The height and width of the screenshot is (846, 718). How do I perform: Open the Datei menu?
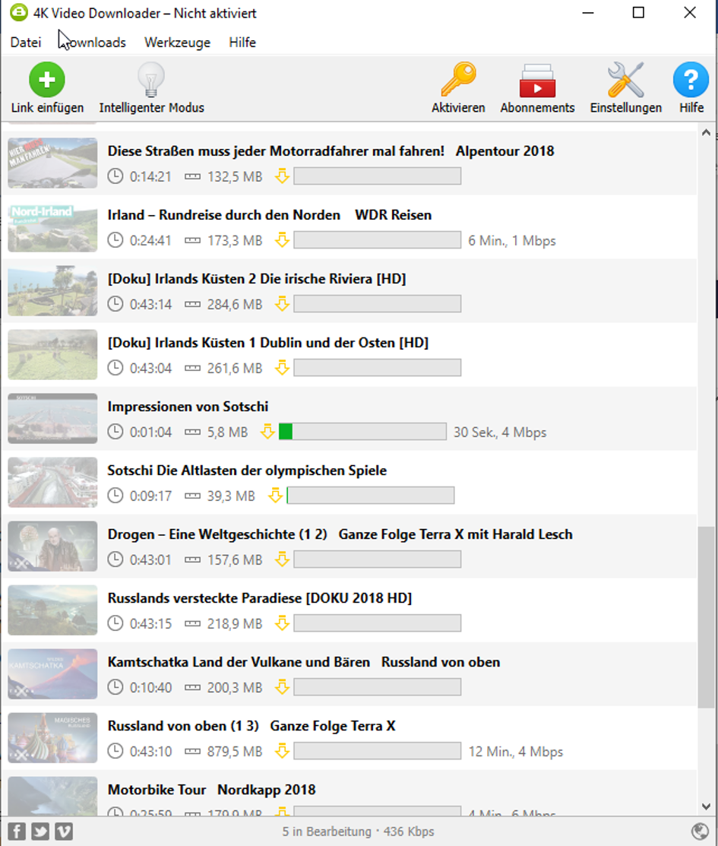pyautogui.click(x=25, y=42)
